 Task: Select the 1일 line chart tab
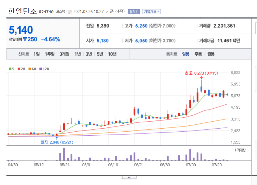[x=36, y=54]
